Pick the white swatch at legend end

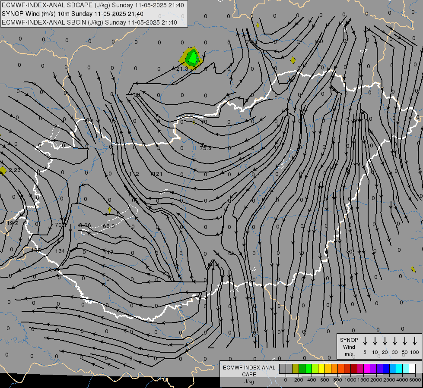pos(412,369)
